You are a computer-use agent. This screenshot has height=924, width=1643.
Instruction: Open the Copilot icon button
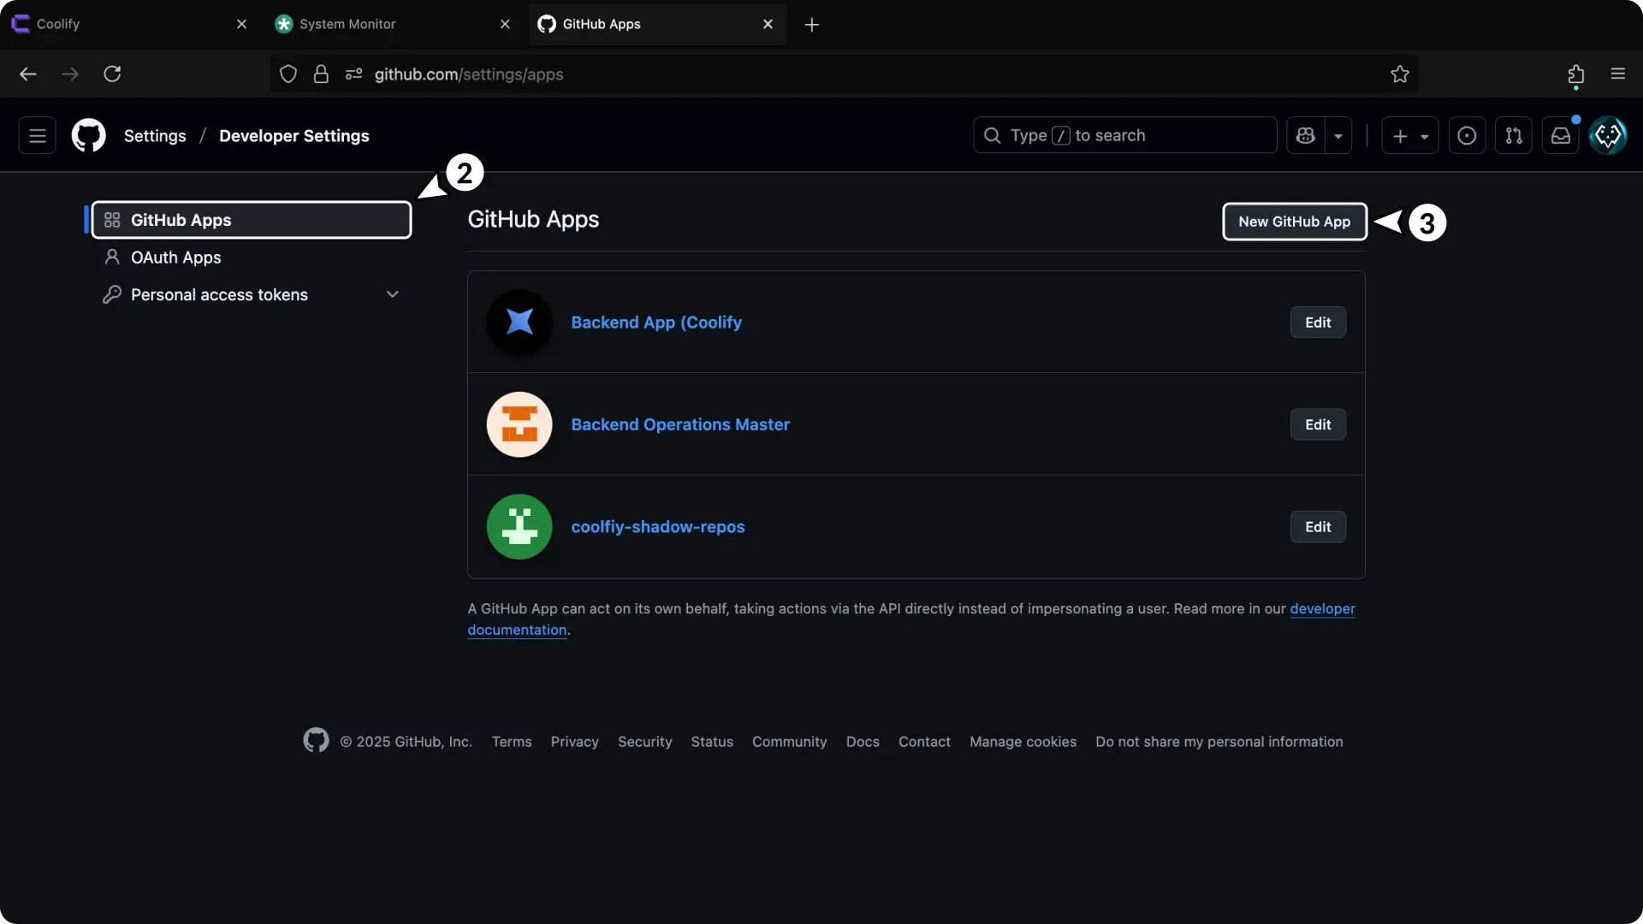[1305, 135]
